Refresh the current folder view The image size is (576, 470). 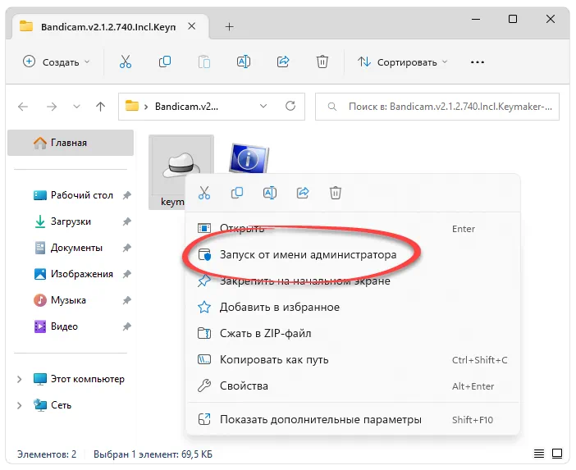click(290, 106)
